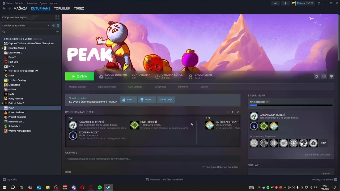Open Kütüphane Ana Sayfası

pyautogui.click(x=27, y=17)
